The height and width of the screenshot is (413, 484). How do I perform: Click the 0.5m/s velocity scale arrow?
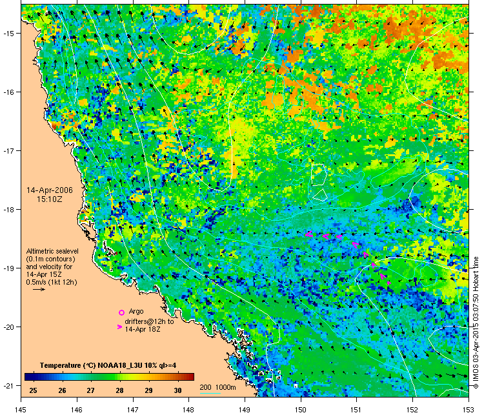coord(39,290)
